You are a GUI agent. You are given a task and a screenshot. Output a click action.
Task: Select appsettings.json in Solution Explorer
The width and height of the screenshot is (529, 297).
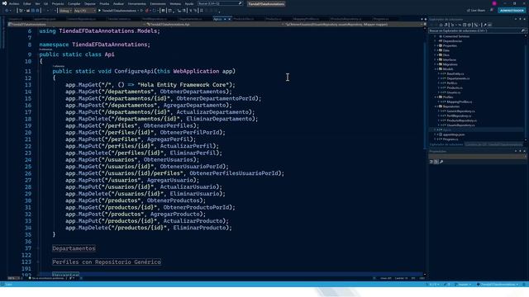point(454,134)
